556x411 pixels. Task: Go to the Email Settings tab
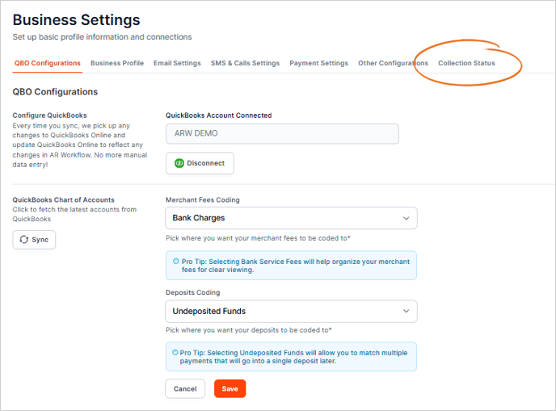(x=177, y=63)
